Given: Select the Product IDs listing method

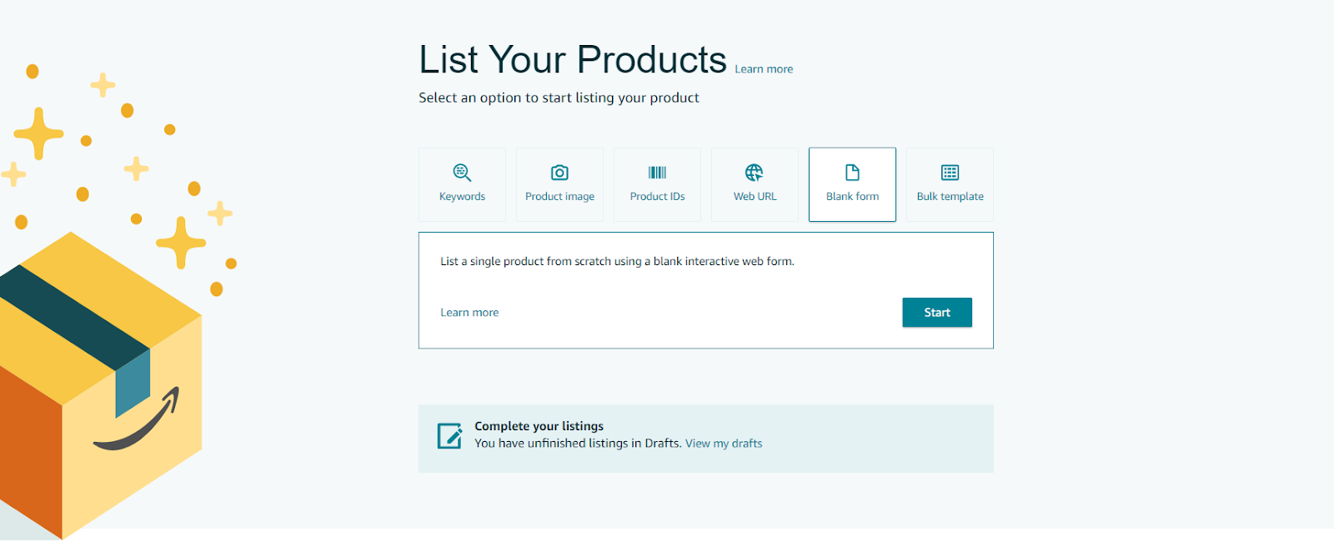Looking at the screenshot, I should tap(657, 184).
